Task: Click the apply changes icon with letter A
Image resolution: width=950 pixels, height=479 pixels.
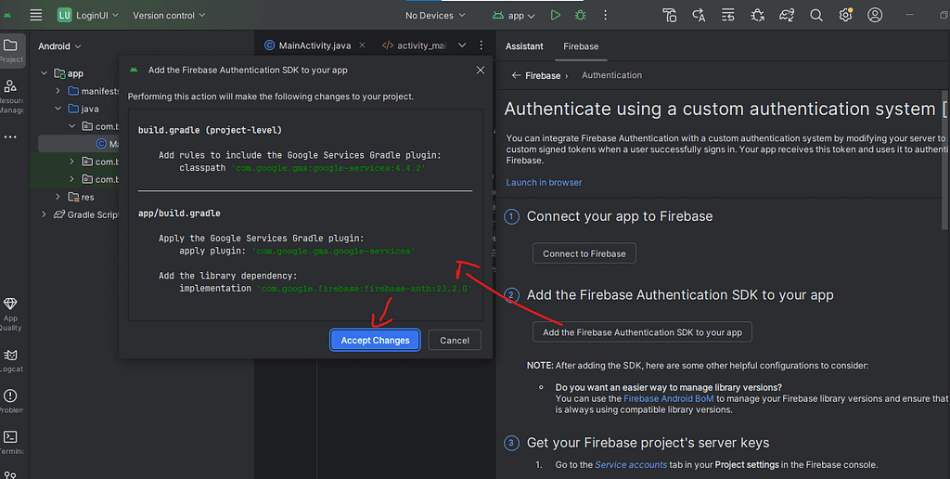Action: tap(699, 15)
